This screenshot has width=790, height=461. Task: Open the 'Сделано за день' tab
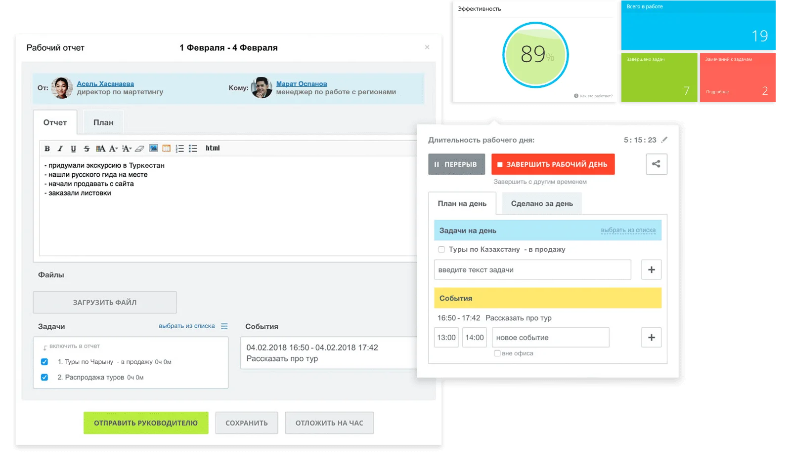coord(542,204)
